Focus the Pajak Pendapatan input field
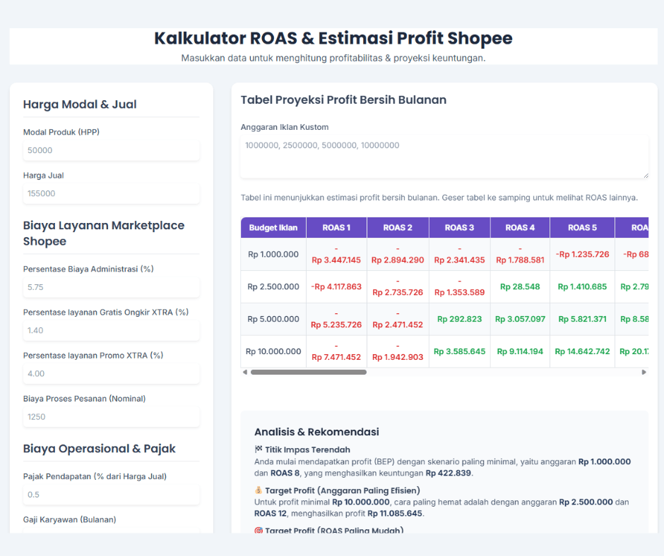The width and height of the screenshot is (664, 556). tap(112, 494)
